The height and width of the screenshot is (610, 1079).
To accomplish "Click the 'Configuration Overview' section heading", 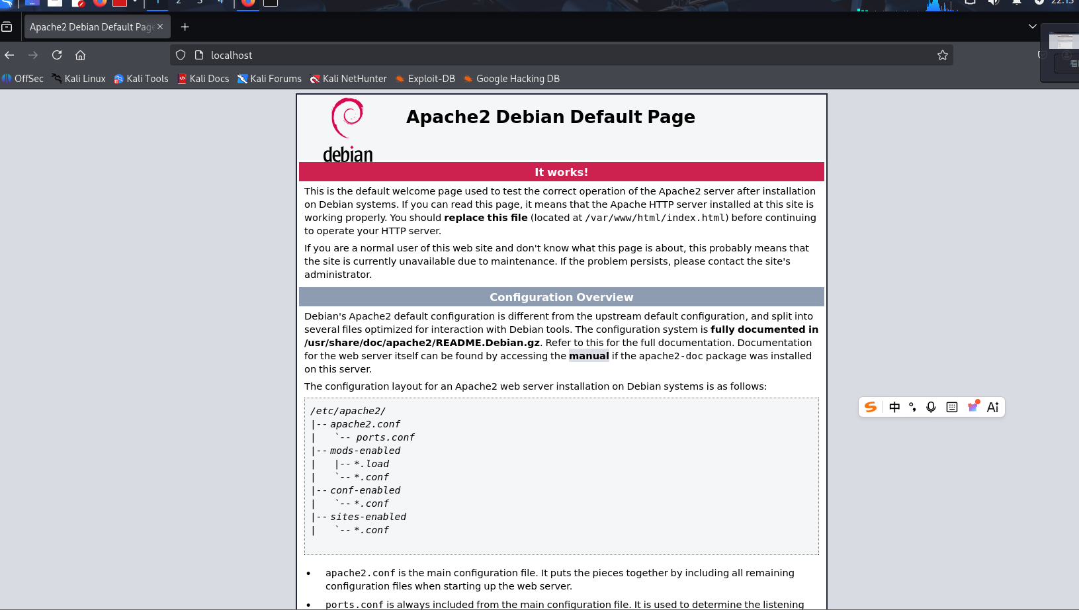I will pyautogui.click(x=562, y=297).
